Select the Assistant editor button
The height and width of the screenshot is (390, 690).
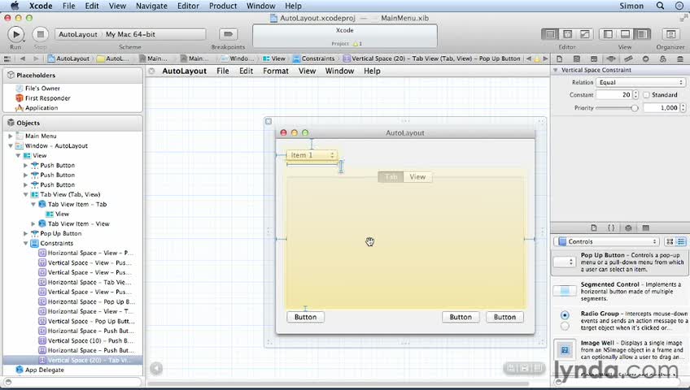tap(568, 34)
